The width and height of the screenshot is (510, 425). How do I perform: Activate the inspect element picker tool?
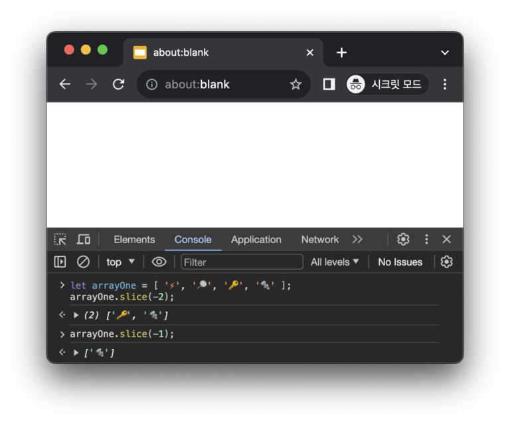60,239
